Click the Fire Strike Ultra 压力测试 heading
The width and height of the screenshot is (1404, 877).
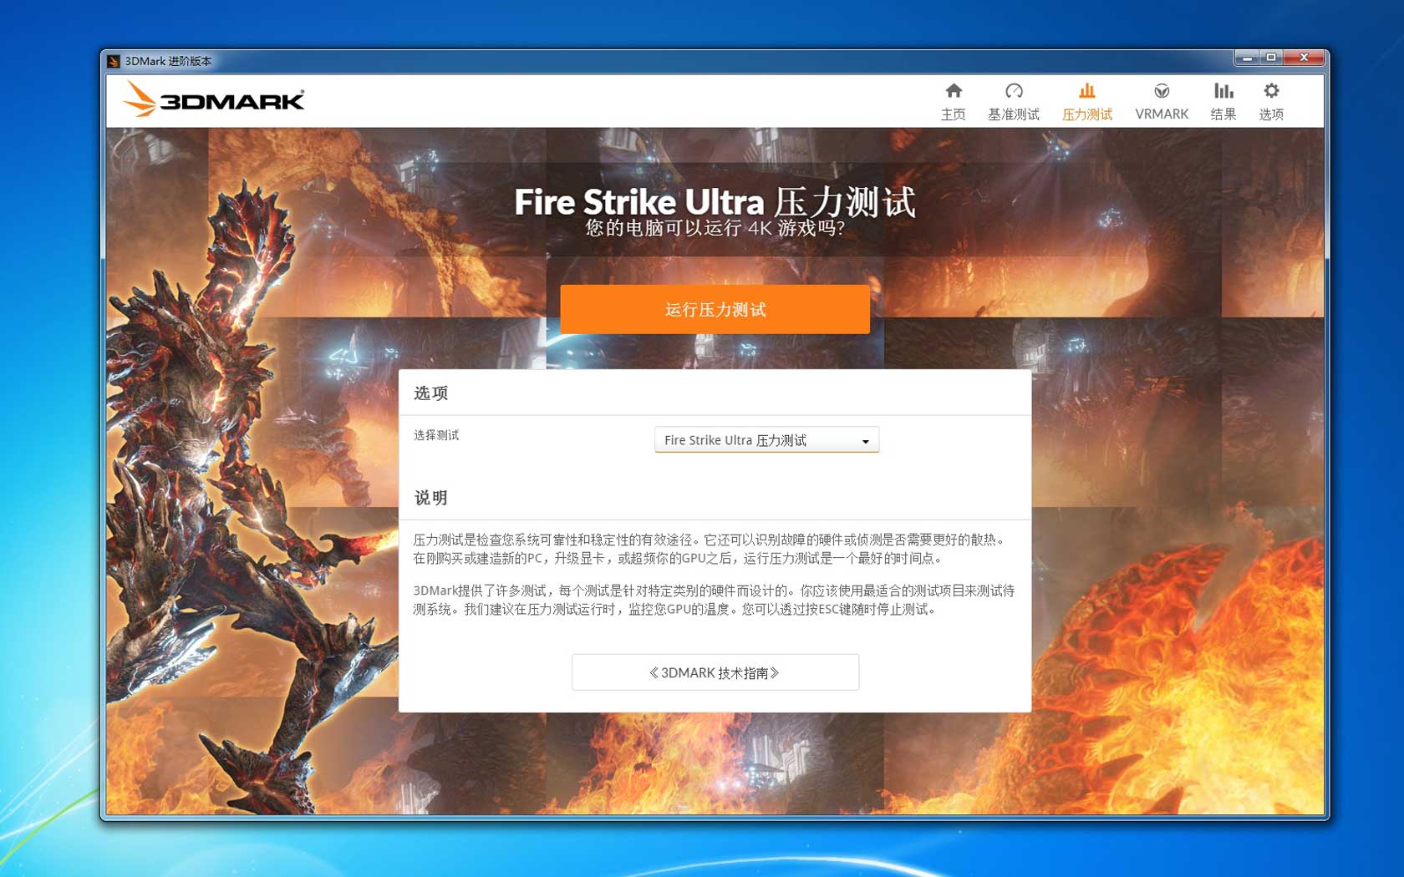(715, 202)
